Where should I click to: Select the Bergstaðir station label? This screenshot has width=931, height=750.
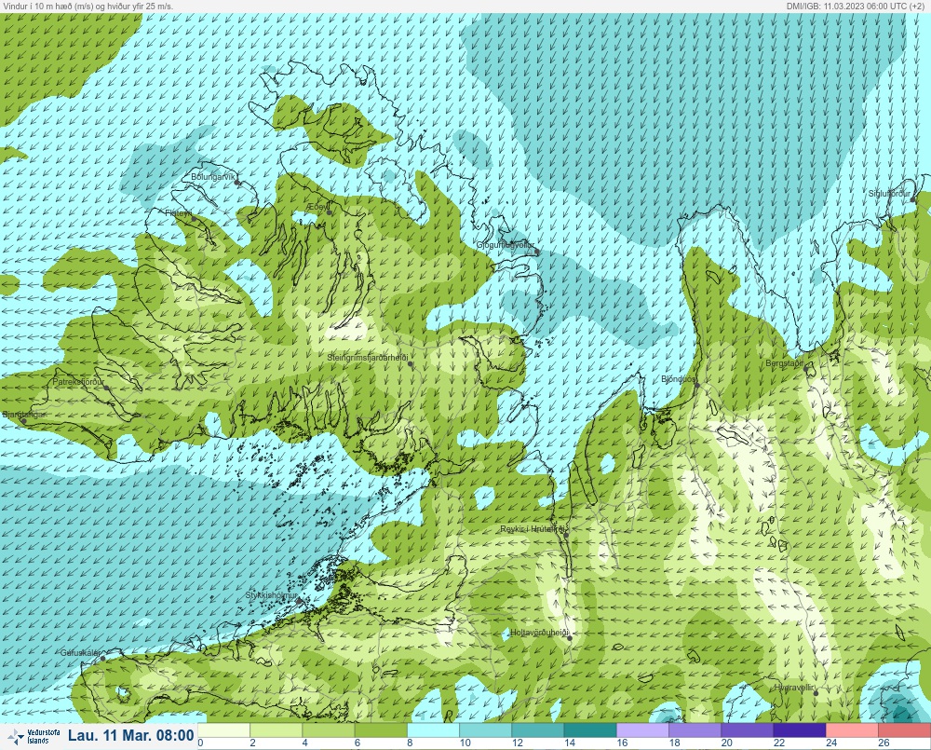pos(784,363)
